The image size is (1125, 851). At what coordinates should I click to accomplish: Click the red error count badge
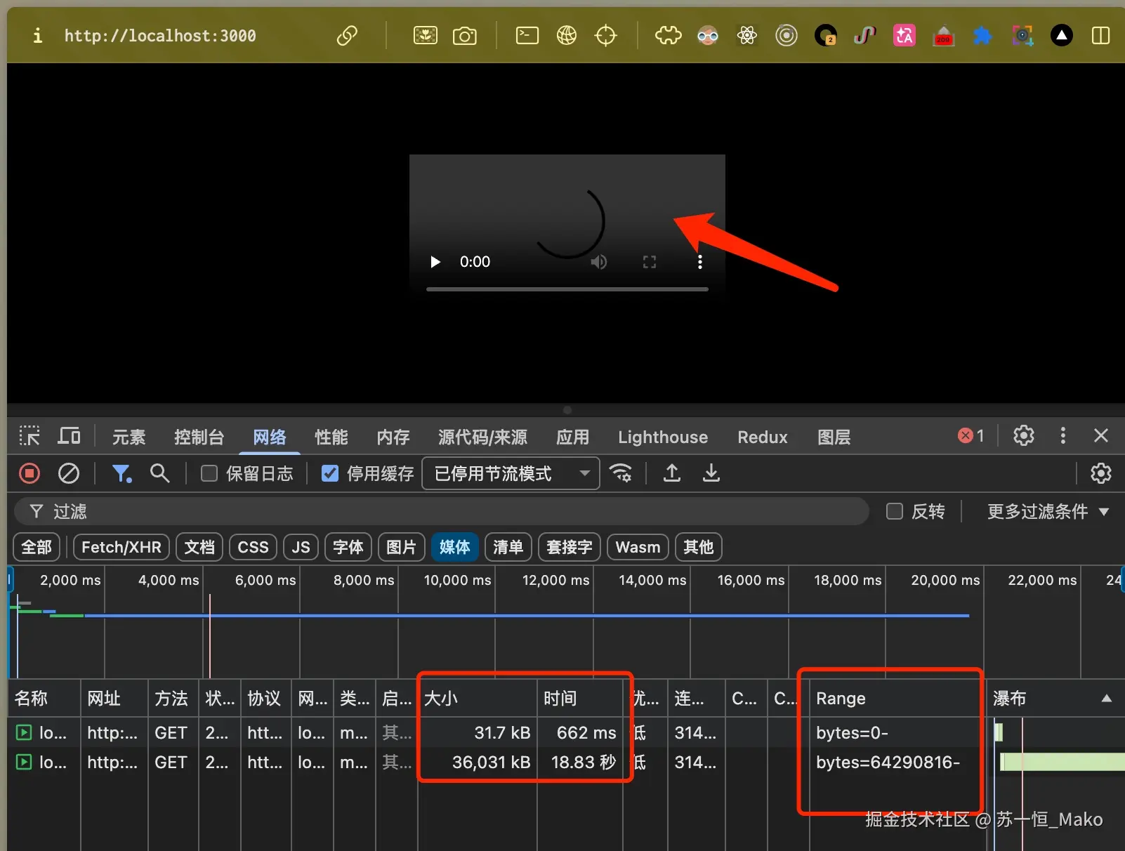click(x=971, y=436)
